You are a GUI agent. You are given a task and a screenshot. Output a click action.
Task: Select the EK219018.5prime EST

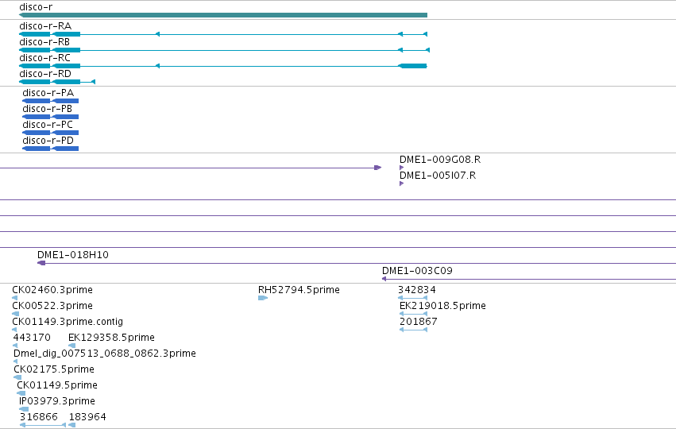click(x=442, y=306)
